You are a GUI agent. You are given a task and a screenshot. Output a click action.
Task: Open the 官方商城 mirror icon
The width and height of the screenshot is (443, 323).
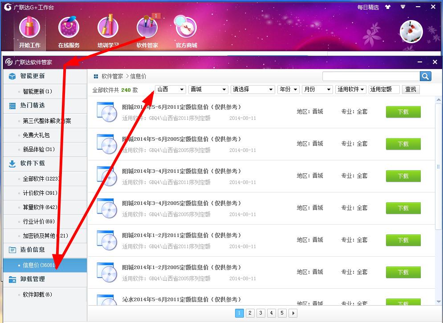tap(186, 27)
